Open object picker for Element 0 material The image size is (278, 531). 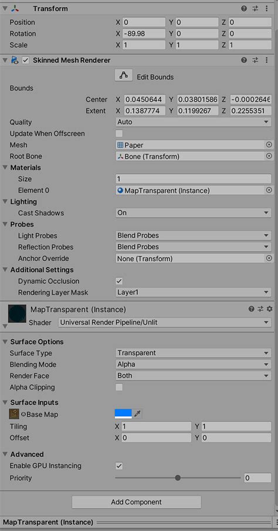click(x=269, y=191)
